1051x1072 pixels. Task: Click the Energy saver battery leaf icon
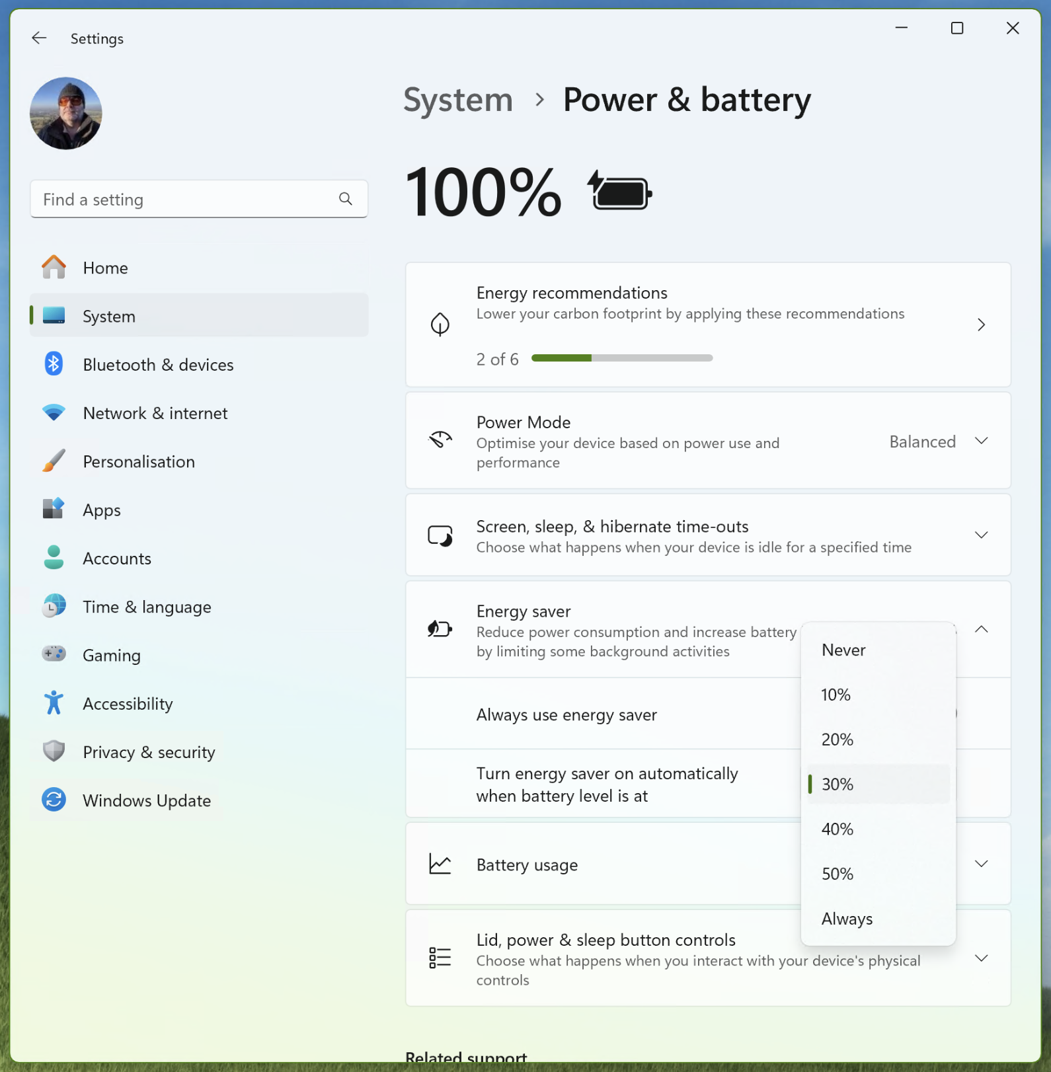pyautogui.click(x=440, y=629)
